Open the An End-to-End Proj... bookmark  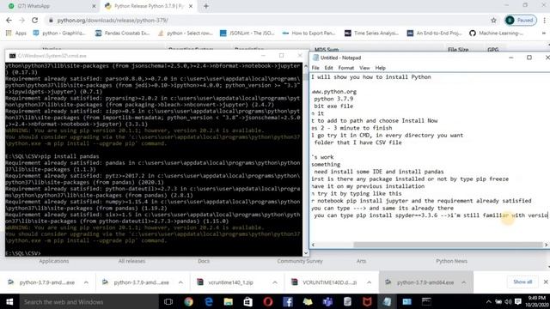click(x=434, y=33)
